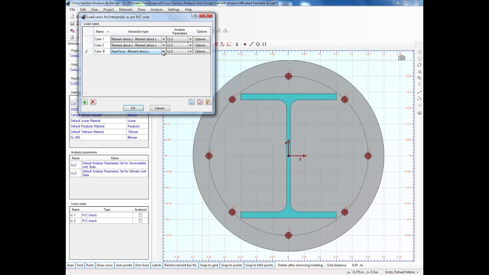This screenshot has height=275, width=489.
Task: Open the File menu
Action: [x=72, y=9]
